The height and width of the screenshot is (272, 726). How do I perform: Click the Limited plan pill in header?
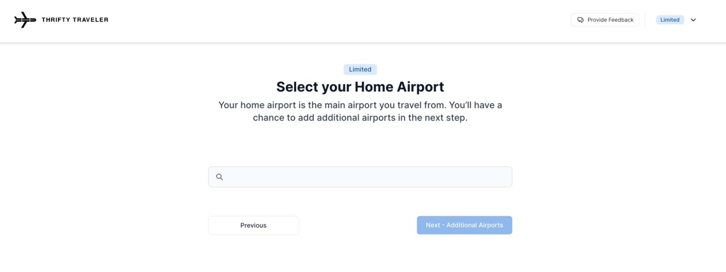[670, 20]
